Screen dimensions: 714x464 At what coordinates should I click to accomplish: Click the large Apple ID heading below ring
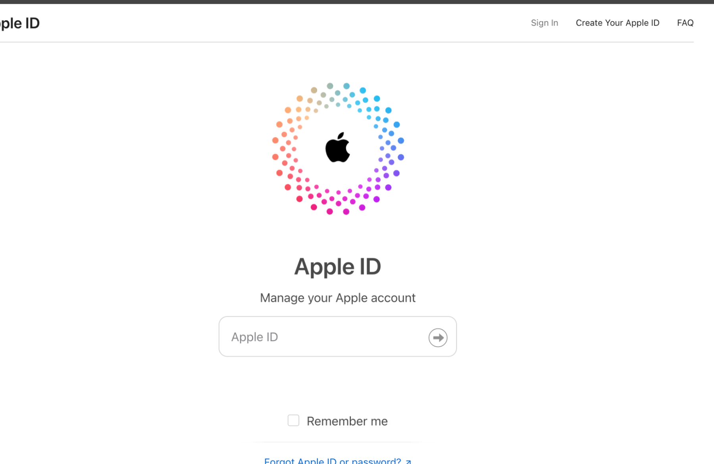coord(338,267)
